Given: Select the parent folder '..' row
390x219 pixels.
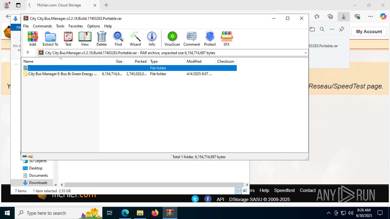Looking at the screenshot, I should [129, 68].
